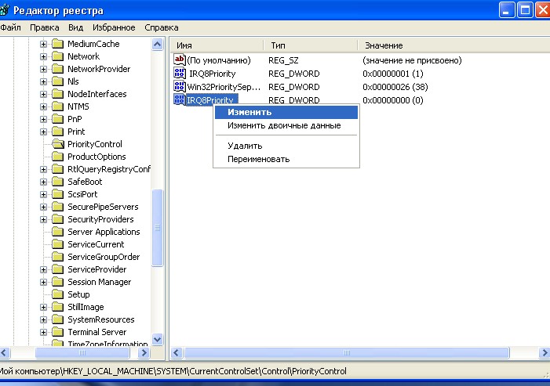550x386 pixels.
Task: Click the status bar registry path text
Action: pyautogui.click(x=173, y=371)
